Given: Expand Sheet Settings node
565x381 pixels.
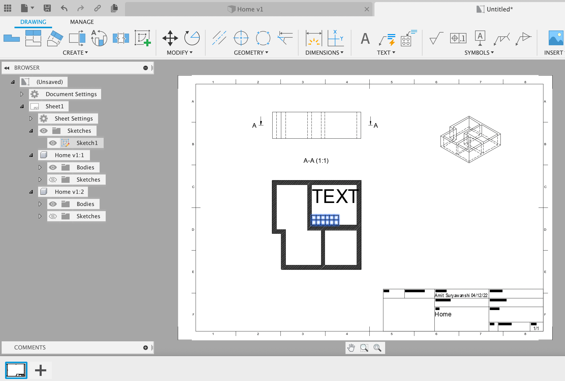Looking at the screenshot, I should point(31,119).
